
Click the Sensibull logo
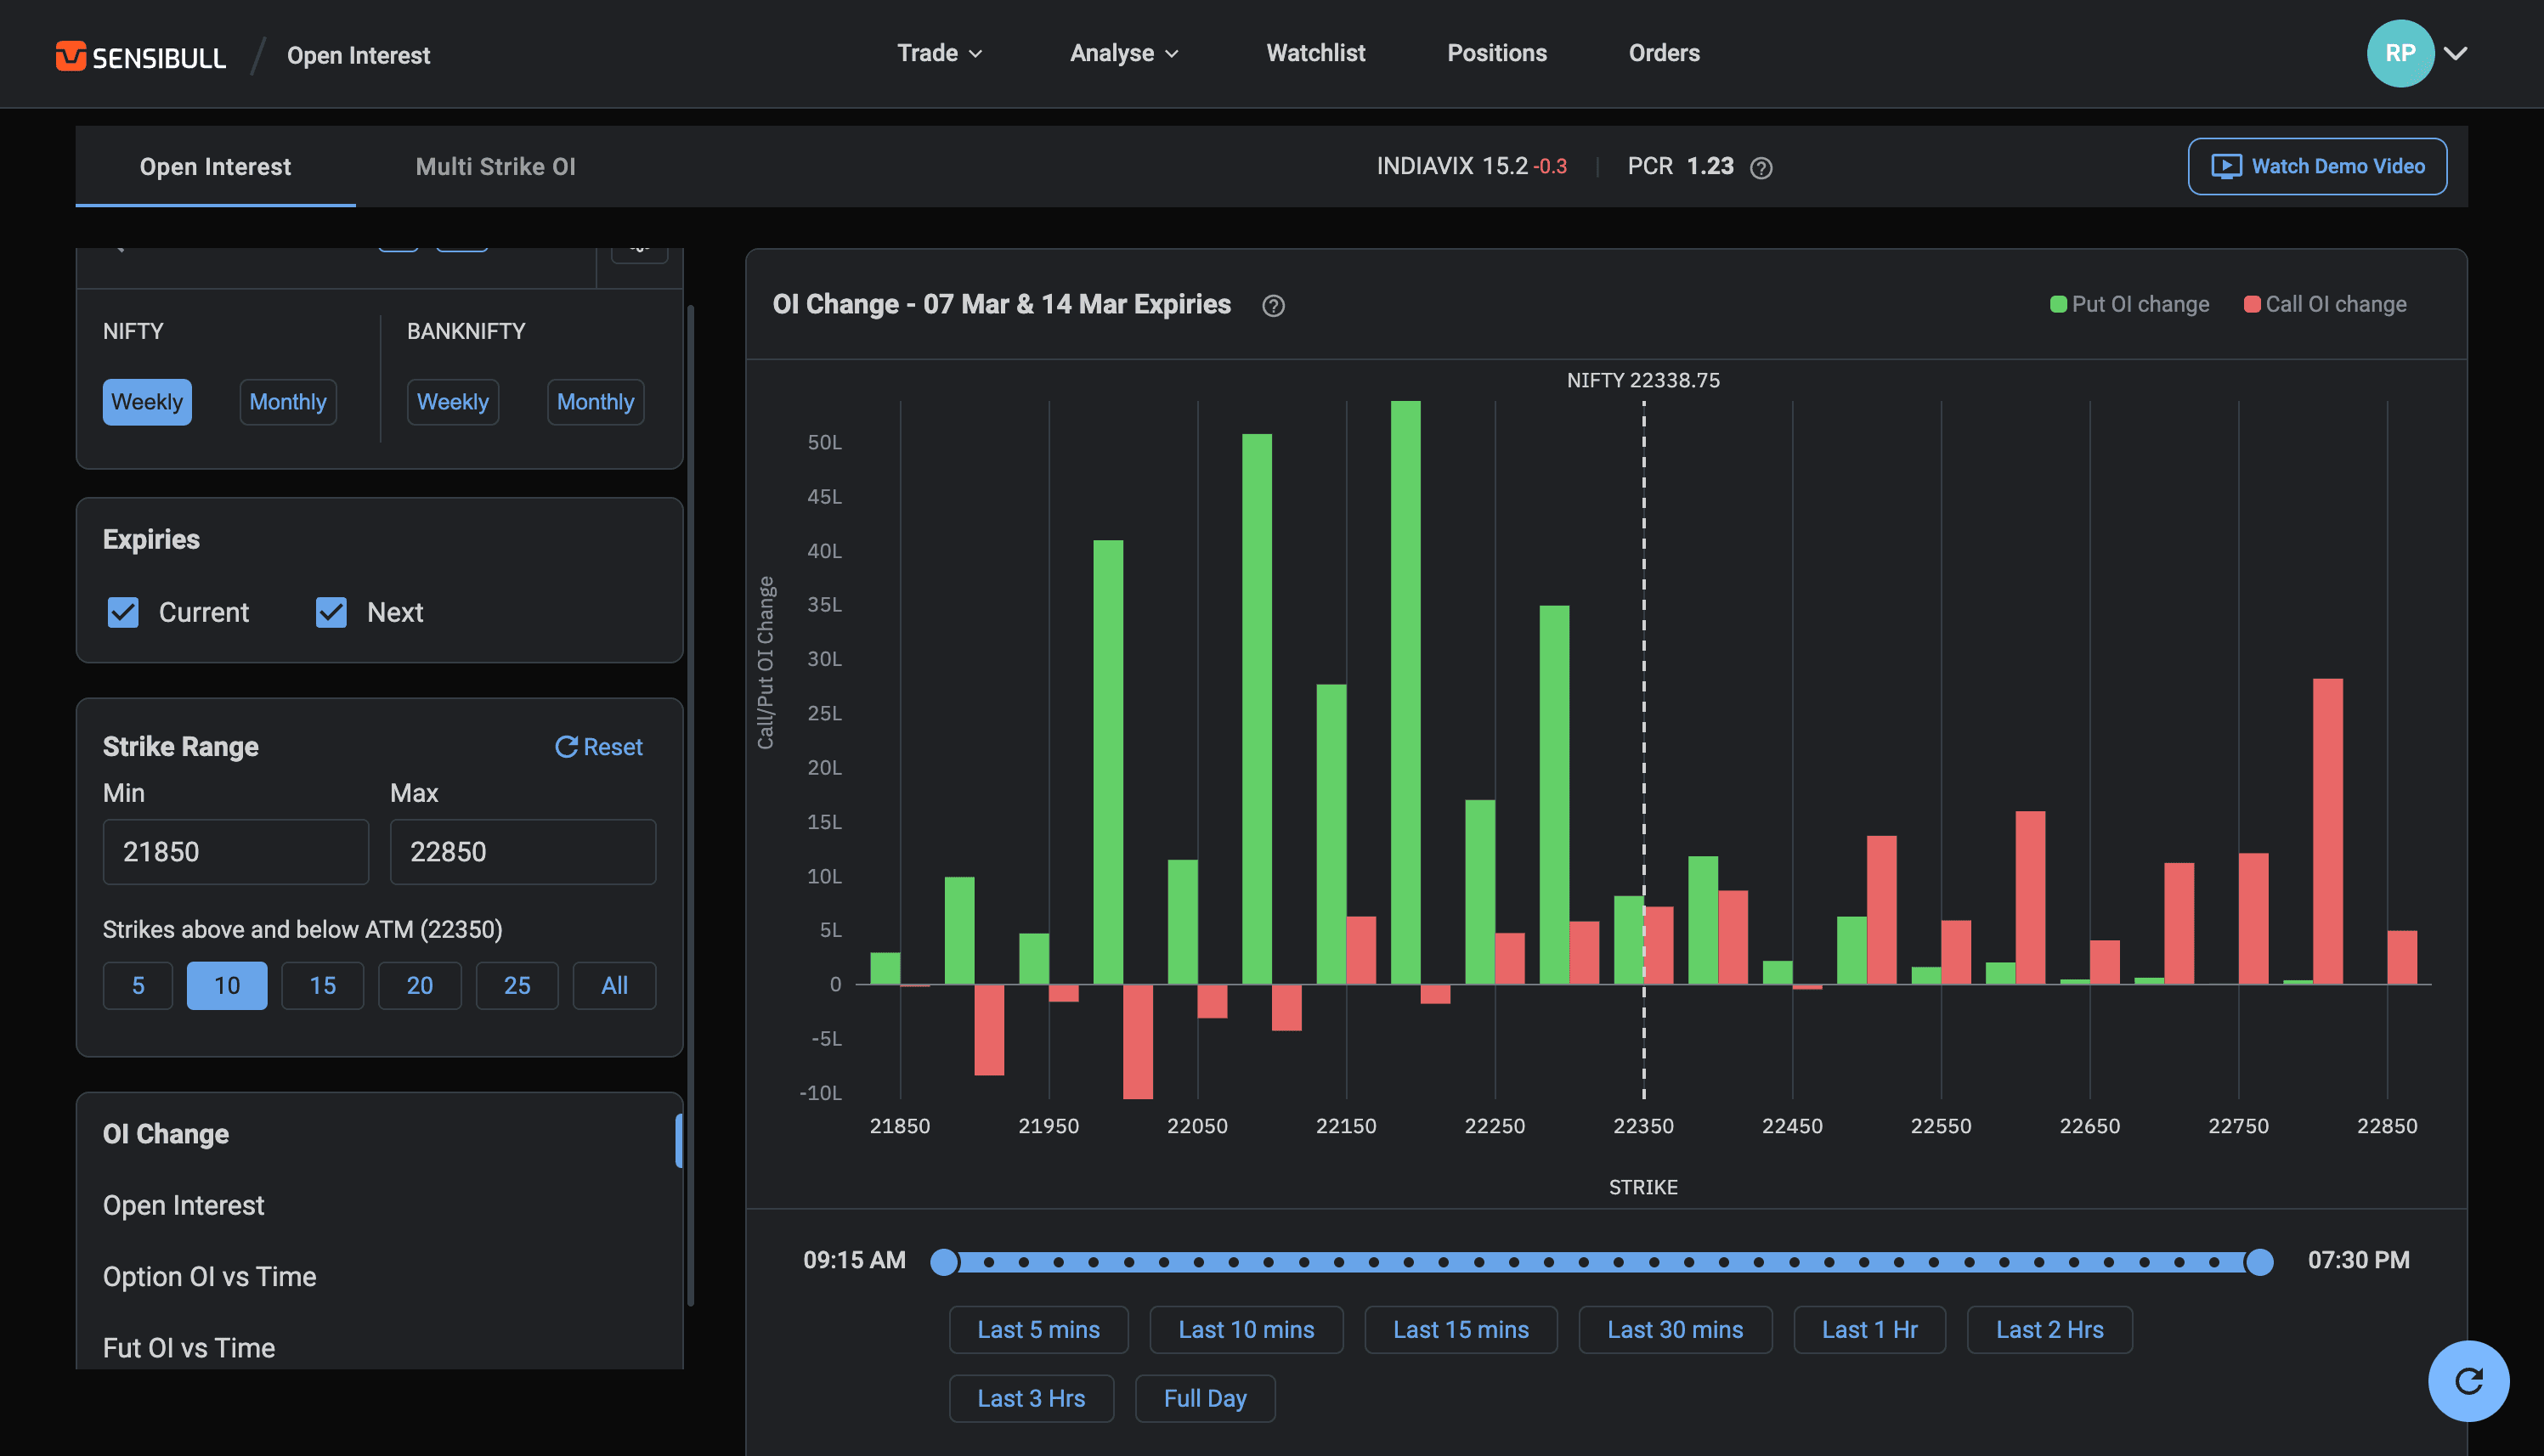(x=140, y=56)
